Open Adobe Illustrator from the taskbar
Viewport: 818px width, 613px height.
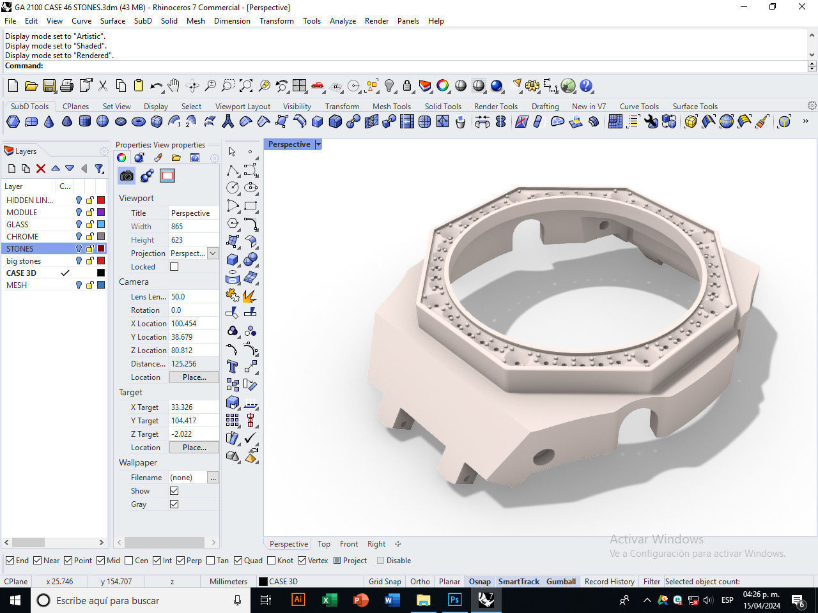(298, 600)
